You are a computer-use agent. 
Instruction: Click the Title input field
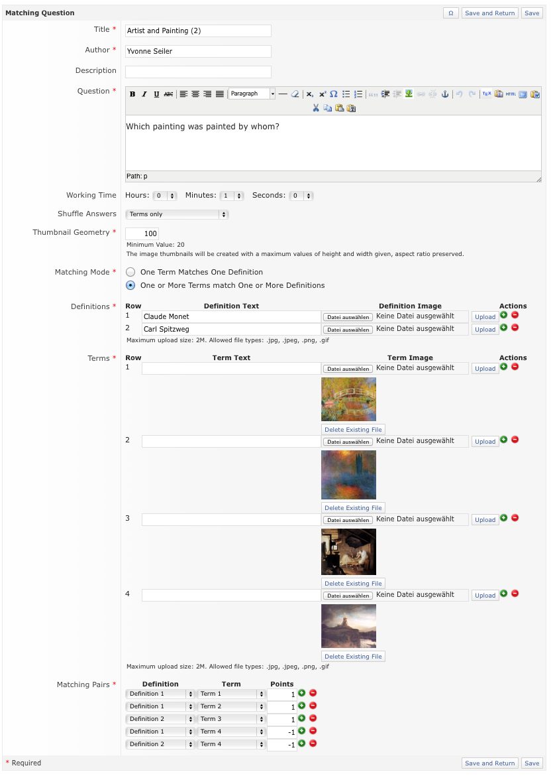pos(198,31)
